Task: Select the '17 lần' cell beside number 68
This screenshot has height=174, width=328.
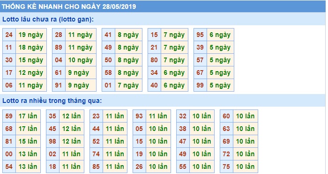Action: 28,129
